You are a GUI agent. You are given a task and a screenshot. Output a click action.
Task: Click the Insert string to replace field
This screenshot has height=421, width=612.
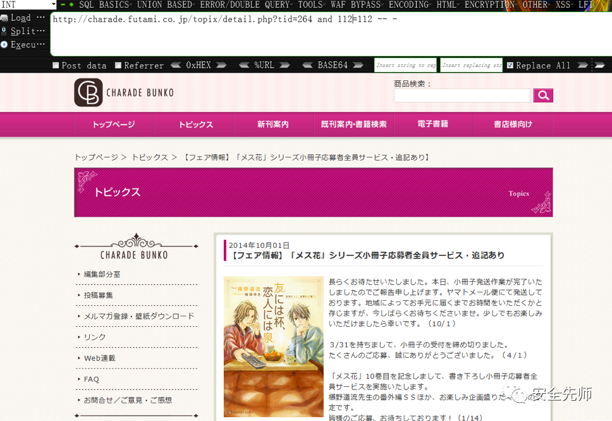405,65
